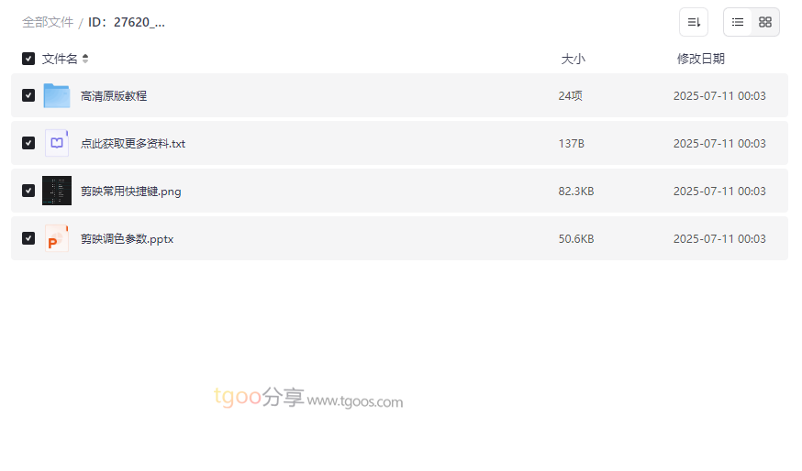This screenshot has height=471, width=802.
Task: Switch to list view
Action: pos(738,22)
